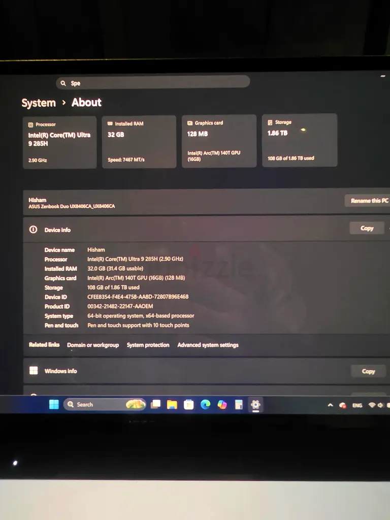Image resolution: width=390 pixels, height=520 pixels.
Task: Open the Installed RAM card
Action: [x=139, y=142]
